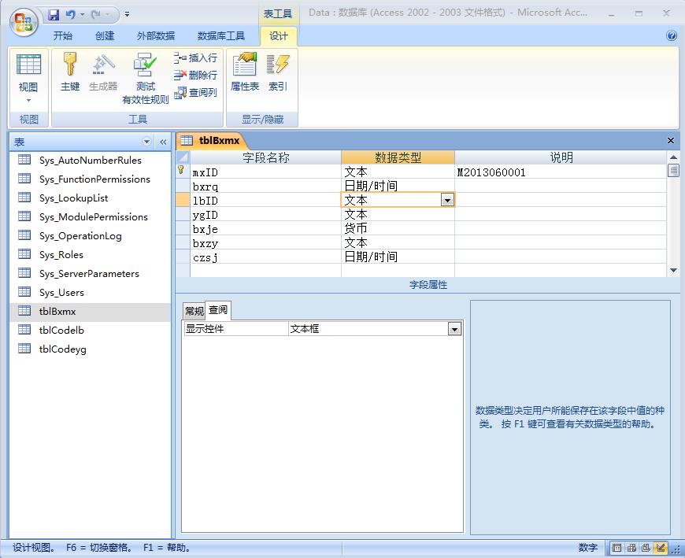Select the tblCodelb table
The width and height of the screenshot is (685, 558).
tap(90, 330)
